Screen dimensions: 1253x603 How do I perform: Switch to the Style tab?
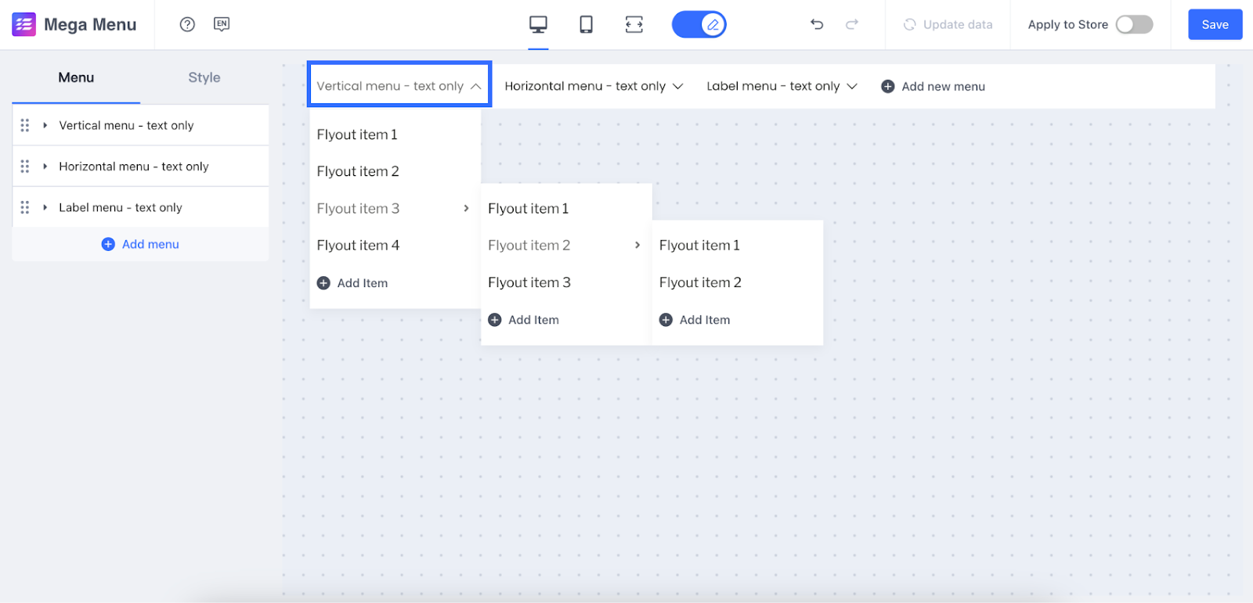(x=204, y=77)
